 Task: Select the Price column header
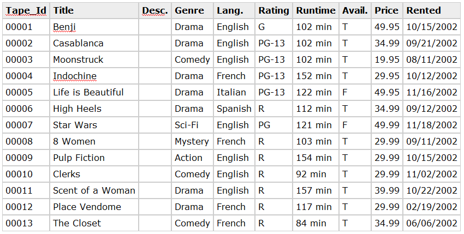[387, 11]
